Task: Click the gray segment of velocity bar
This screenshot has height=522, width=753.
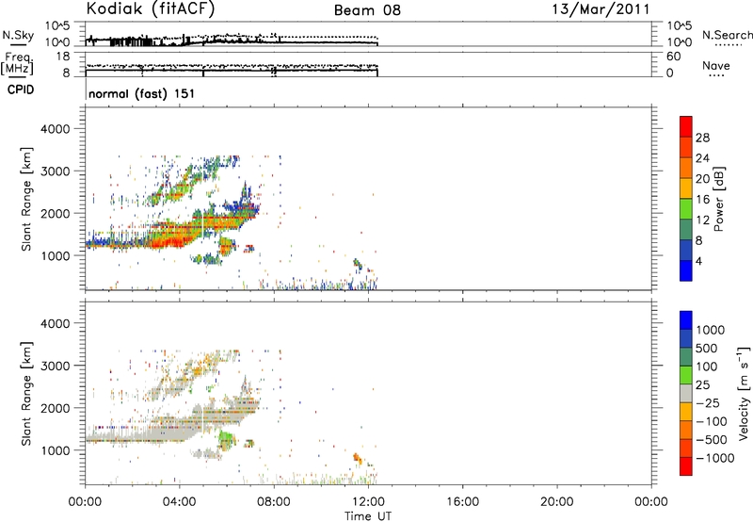Action: click(686, 393)
